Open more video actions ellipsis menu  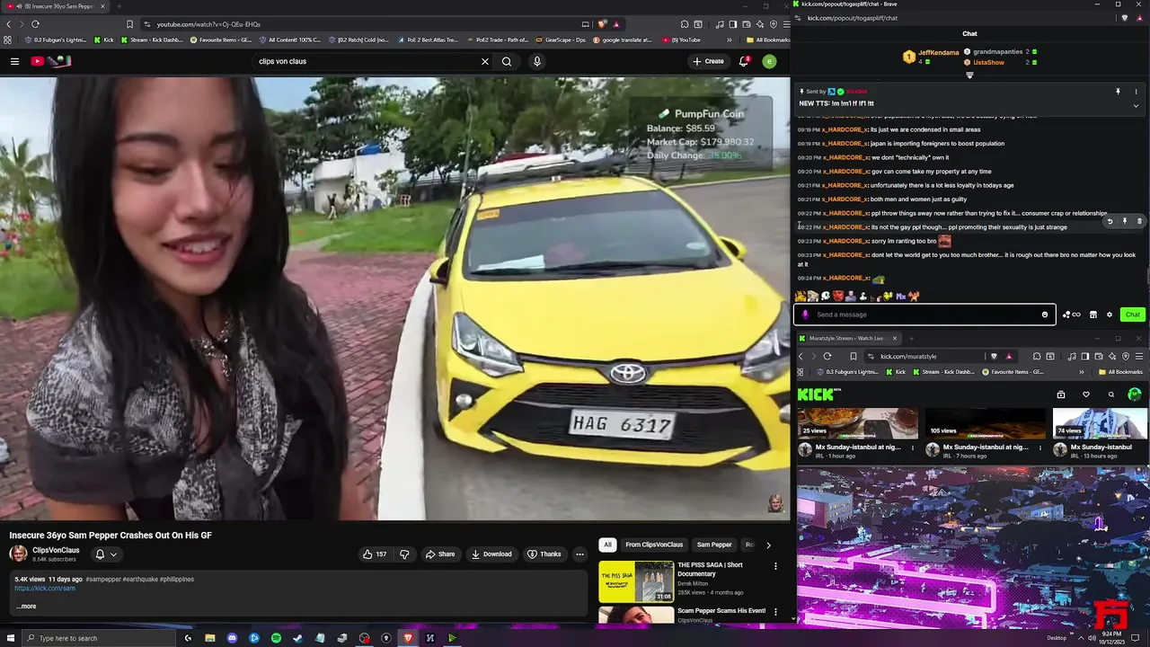tap(579, 554)
